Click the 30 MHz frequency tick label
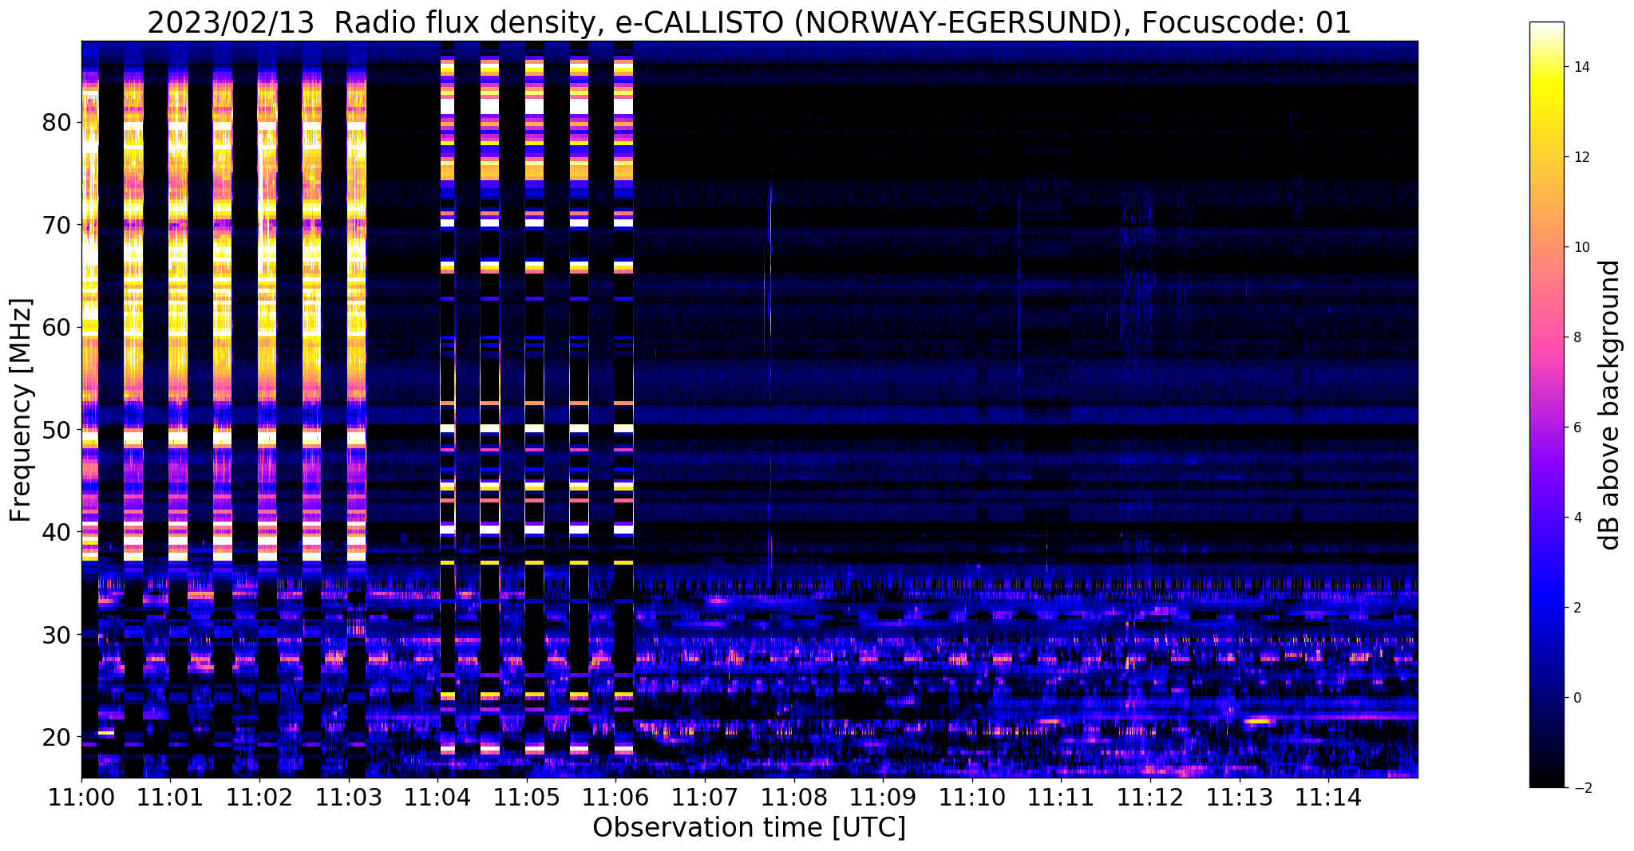This screenshot has width=1634, height=851. tap(56, 634)
